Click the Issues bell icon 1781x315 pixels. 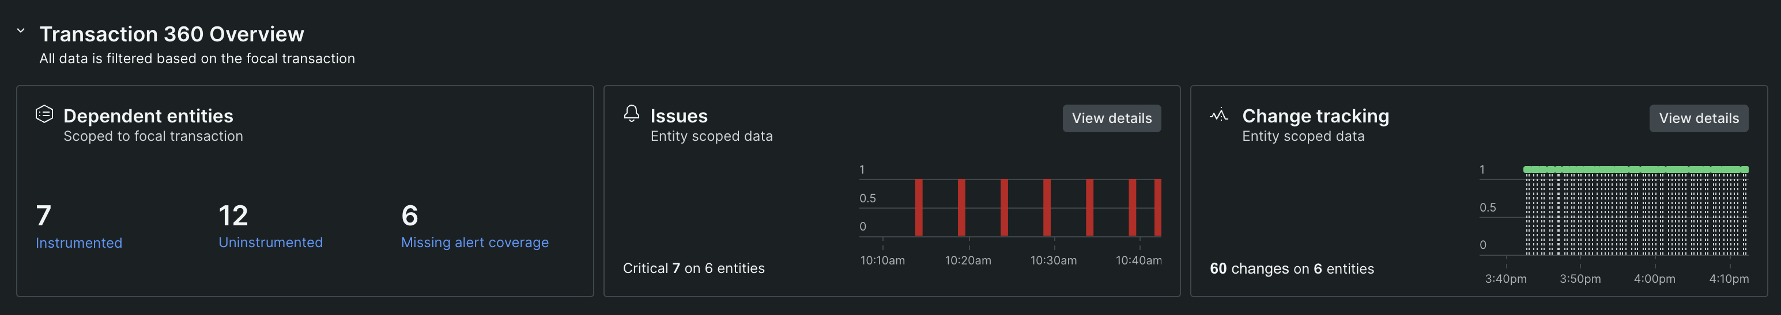tap(631, 114)
